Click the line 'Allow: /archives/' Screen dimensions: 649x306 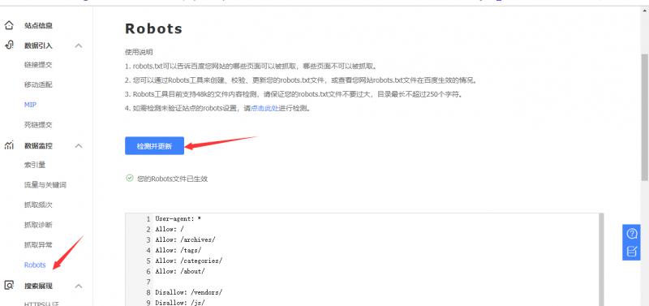(186, 239)
